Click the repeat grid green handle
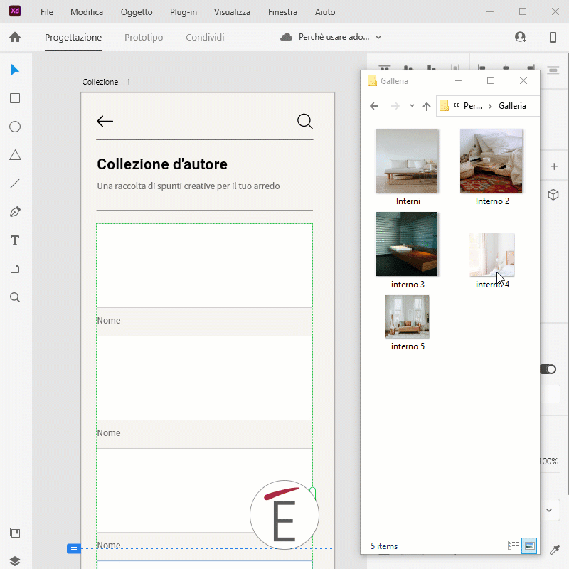Viewport: 569px width, 569px height. 313,494
